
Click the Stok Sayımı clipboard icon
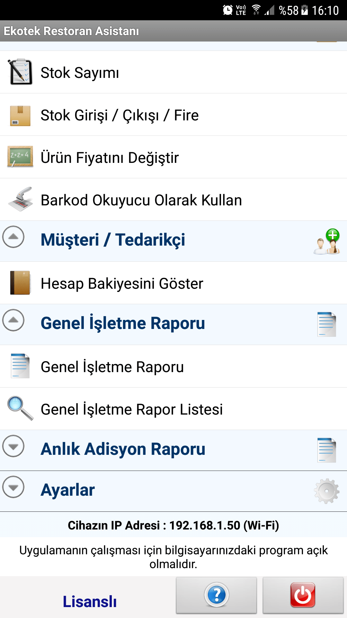(20, 72)
